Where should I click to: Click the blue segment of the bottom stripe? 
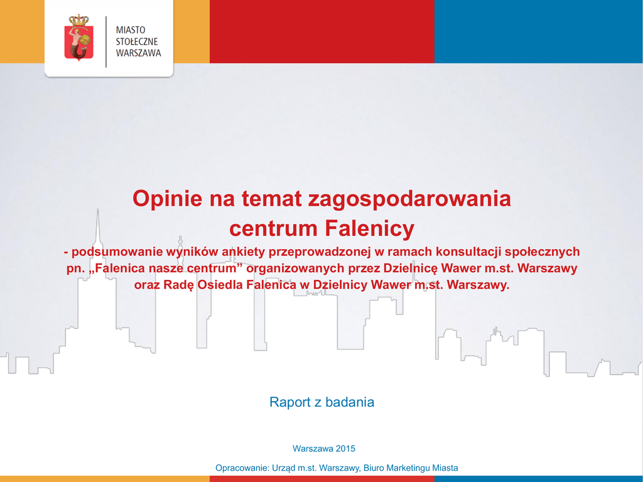538,479
